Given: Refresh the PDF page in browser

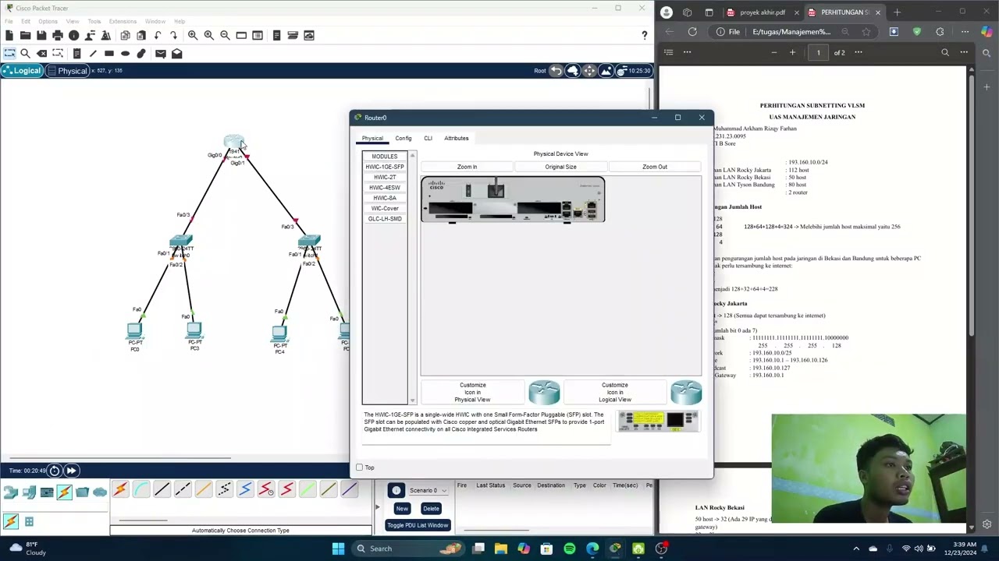Looking at the screenshot, I should pos(692,32).
